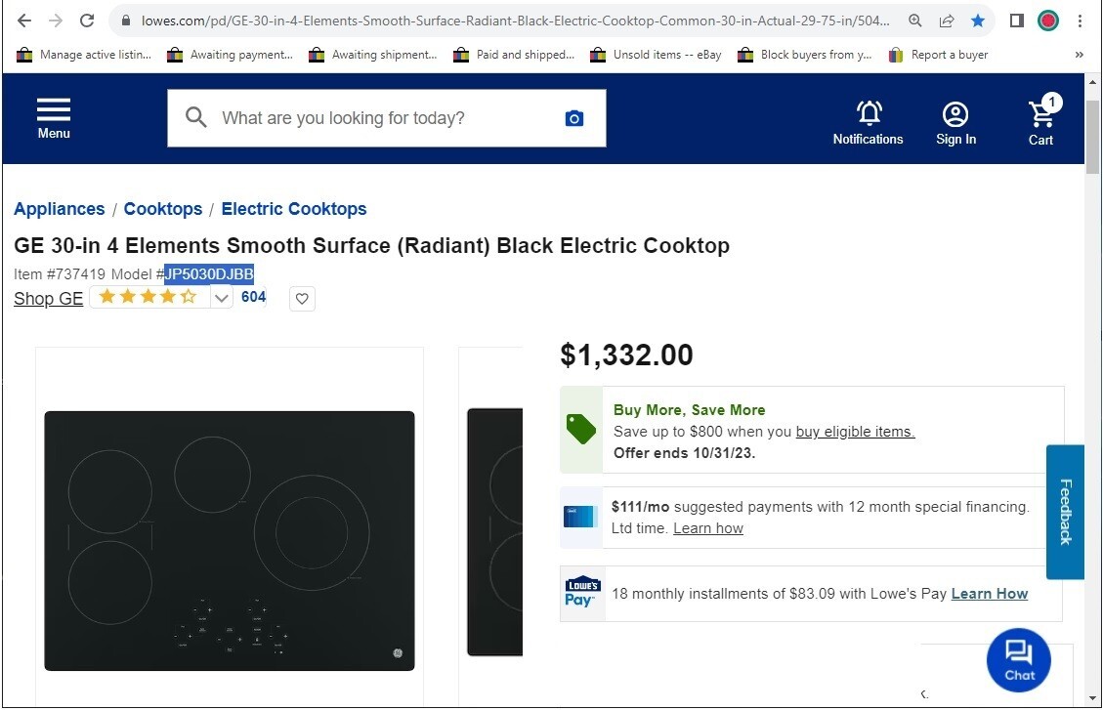Share the page with Chrome's share icon

click(x=946, y=21)
